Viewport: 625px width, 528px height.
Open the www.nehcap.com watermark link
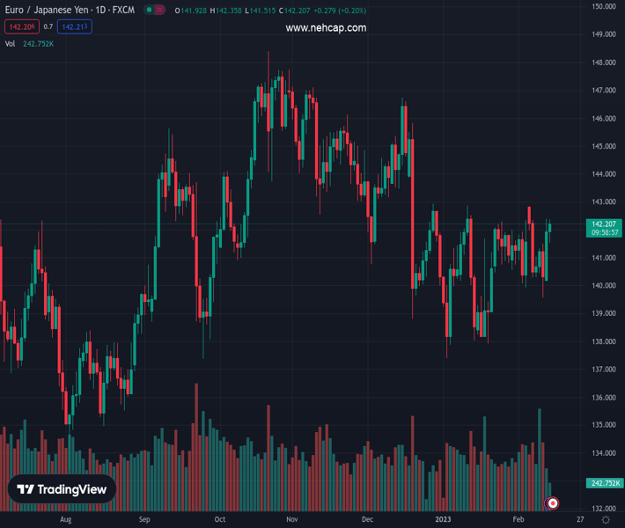326,28
